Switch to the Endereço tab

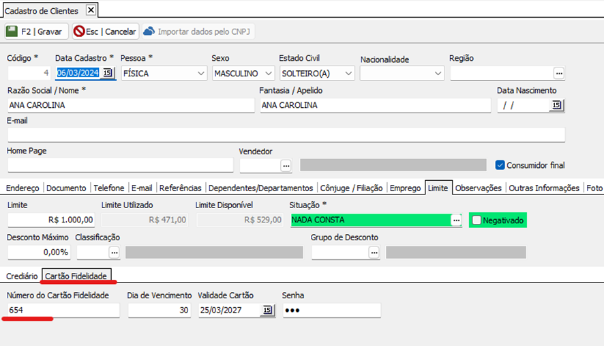pos(22,188)
